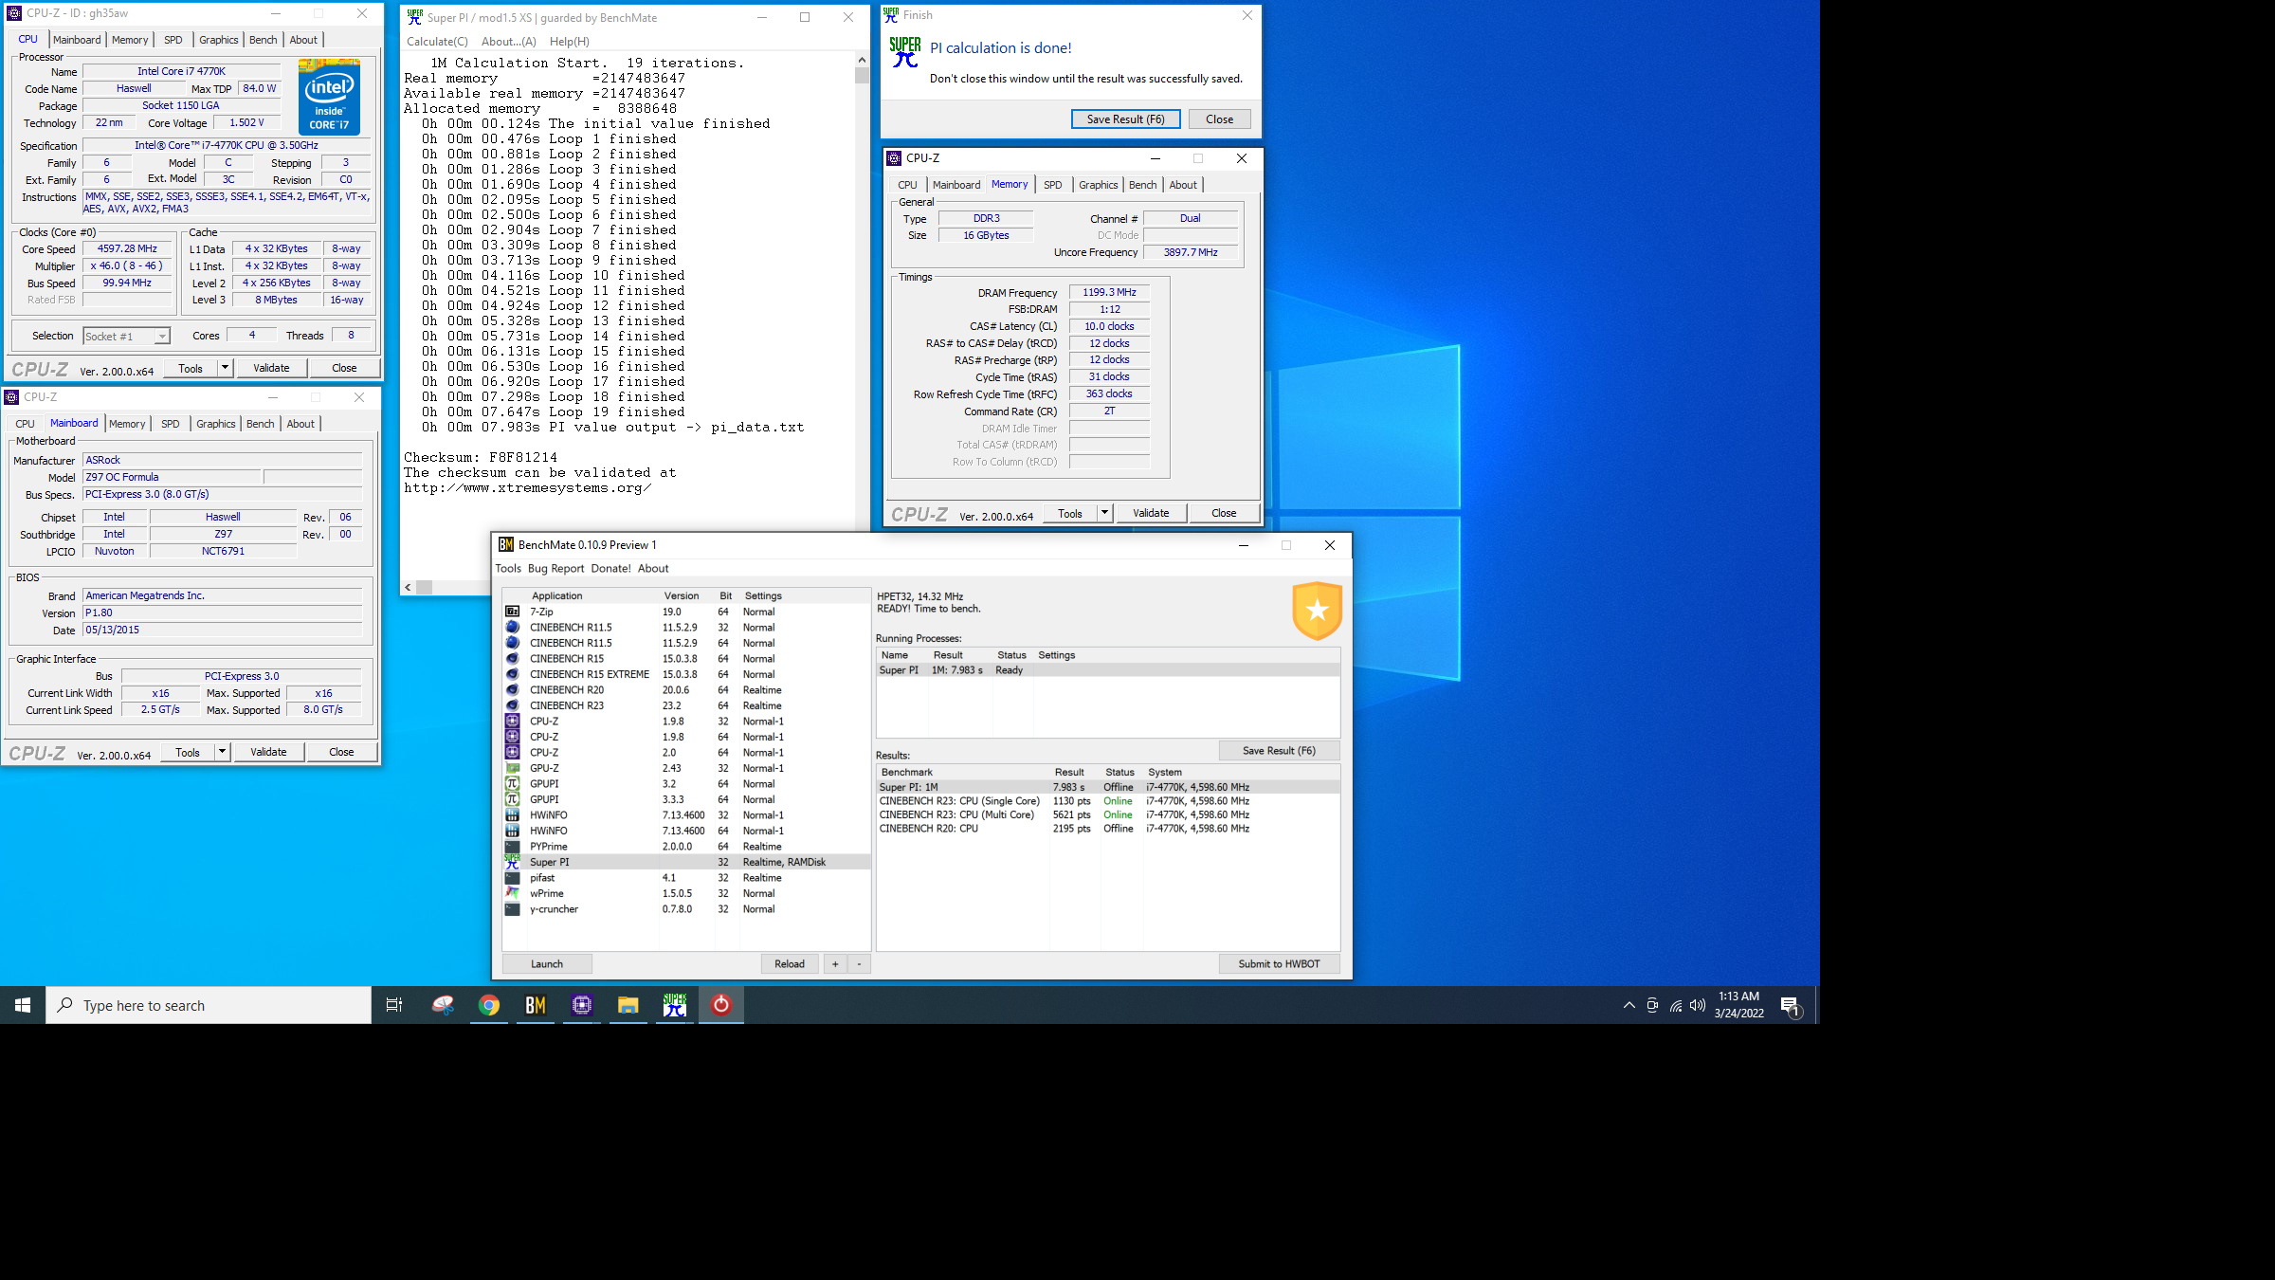Select the GPUPI 3.2 icon in the list

tap(512, 783)
